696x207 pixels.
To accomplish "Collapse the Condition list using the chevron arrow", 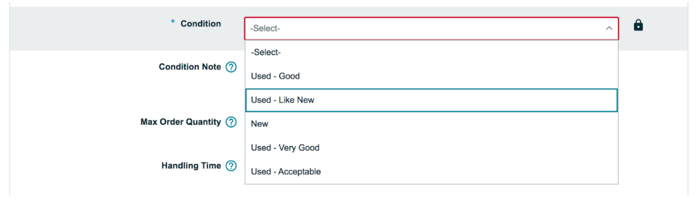I will click(x=609, y=28).
